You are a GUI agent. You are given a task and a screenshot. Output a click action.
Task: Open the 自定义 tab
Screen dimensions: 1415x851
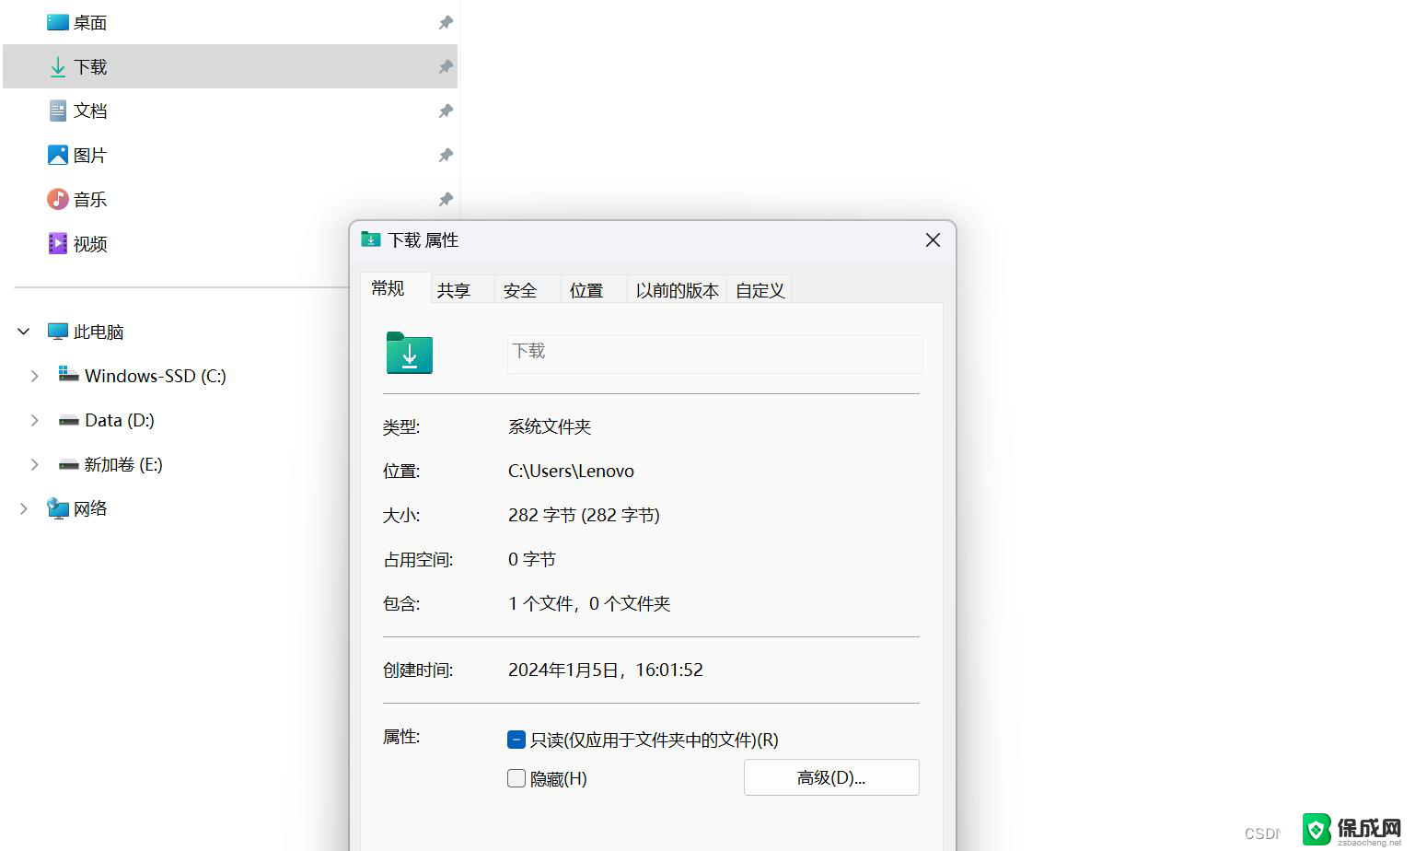coord(760,290)
